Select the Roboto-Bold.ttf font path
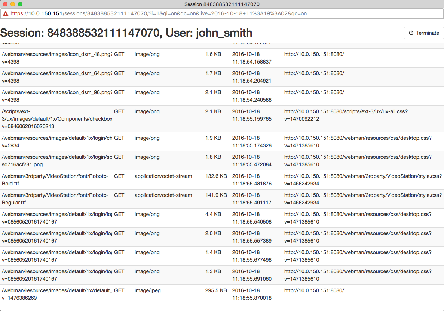This screenshot has width=444, height=311. [55, 180]
